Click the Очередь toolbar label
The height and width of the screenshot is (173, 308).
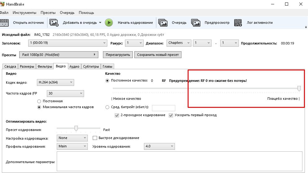coord(179,23)
